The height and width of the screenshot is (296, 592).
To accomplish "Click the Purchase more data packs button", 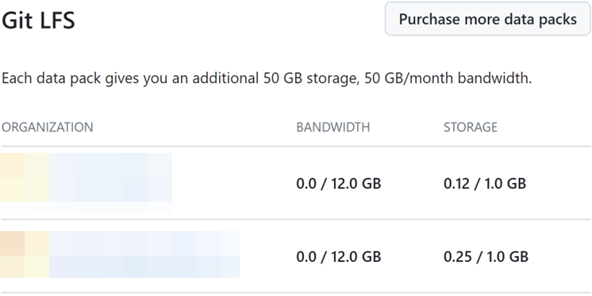I will click(488, 19).
